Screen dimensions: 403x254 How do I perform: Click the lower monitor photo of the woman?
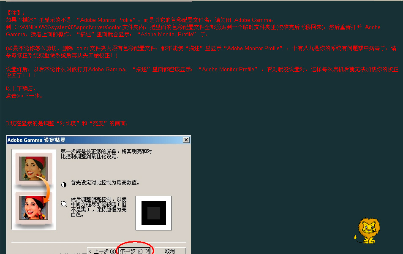(x=34, y=208)
